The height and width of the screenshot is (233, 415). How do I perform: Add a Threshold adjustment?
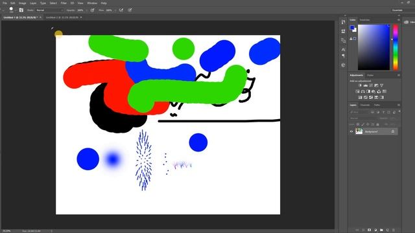tap(371, 98)
